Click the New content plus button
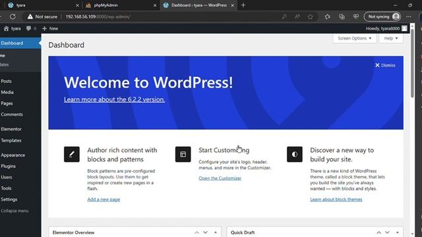Viewport: 422px width, 237px height. [x=50, y=28]
